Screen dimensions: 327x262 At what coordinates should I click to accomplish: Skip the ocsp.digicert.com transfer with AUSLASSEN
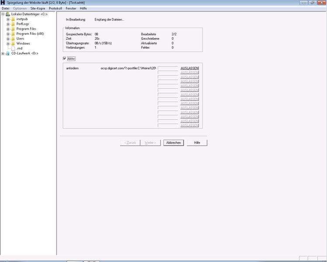[190, 69]
